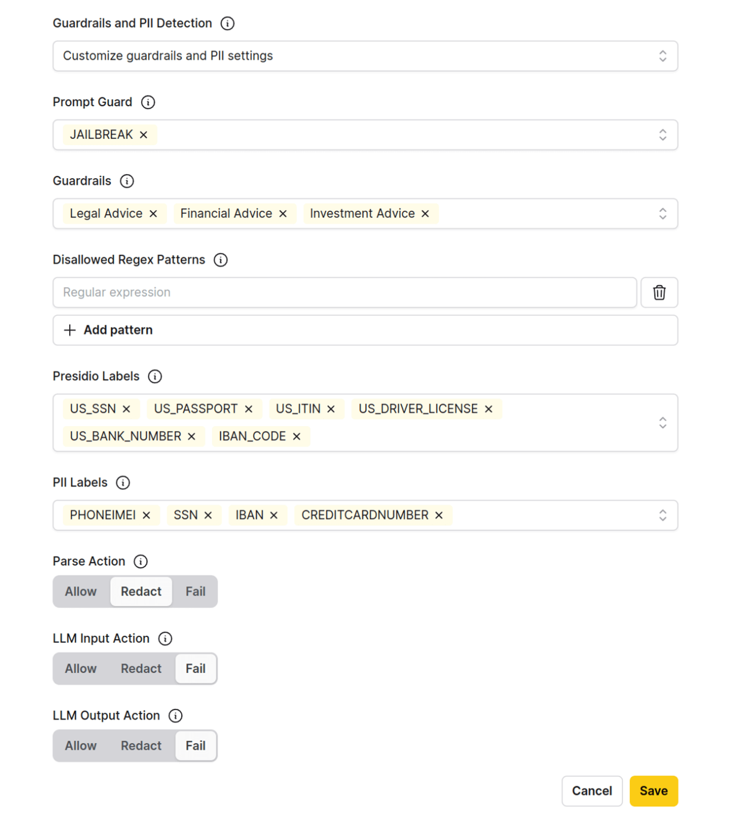
Task: Set Parse Action to Allow
Action: (81, 592)
